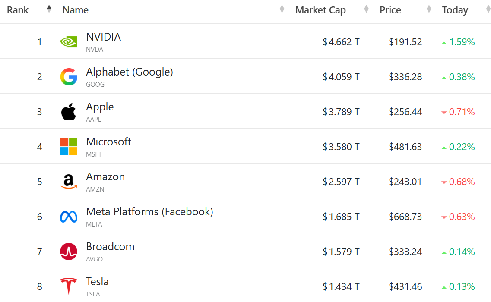Screen dimensions: 491x302
Task: Sort the table by Rank column arrows
Action: pyautogui.click(x=49, y=9)
